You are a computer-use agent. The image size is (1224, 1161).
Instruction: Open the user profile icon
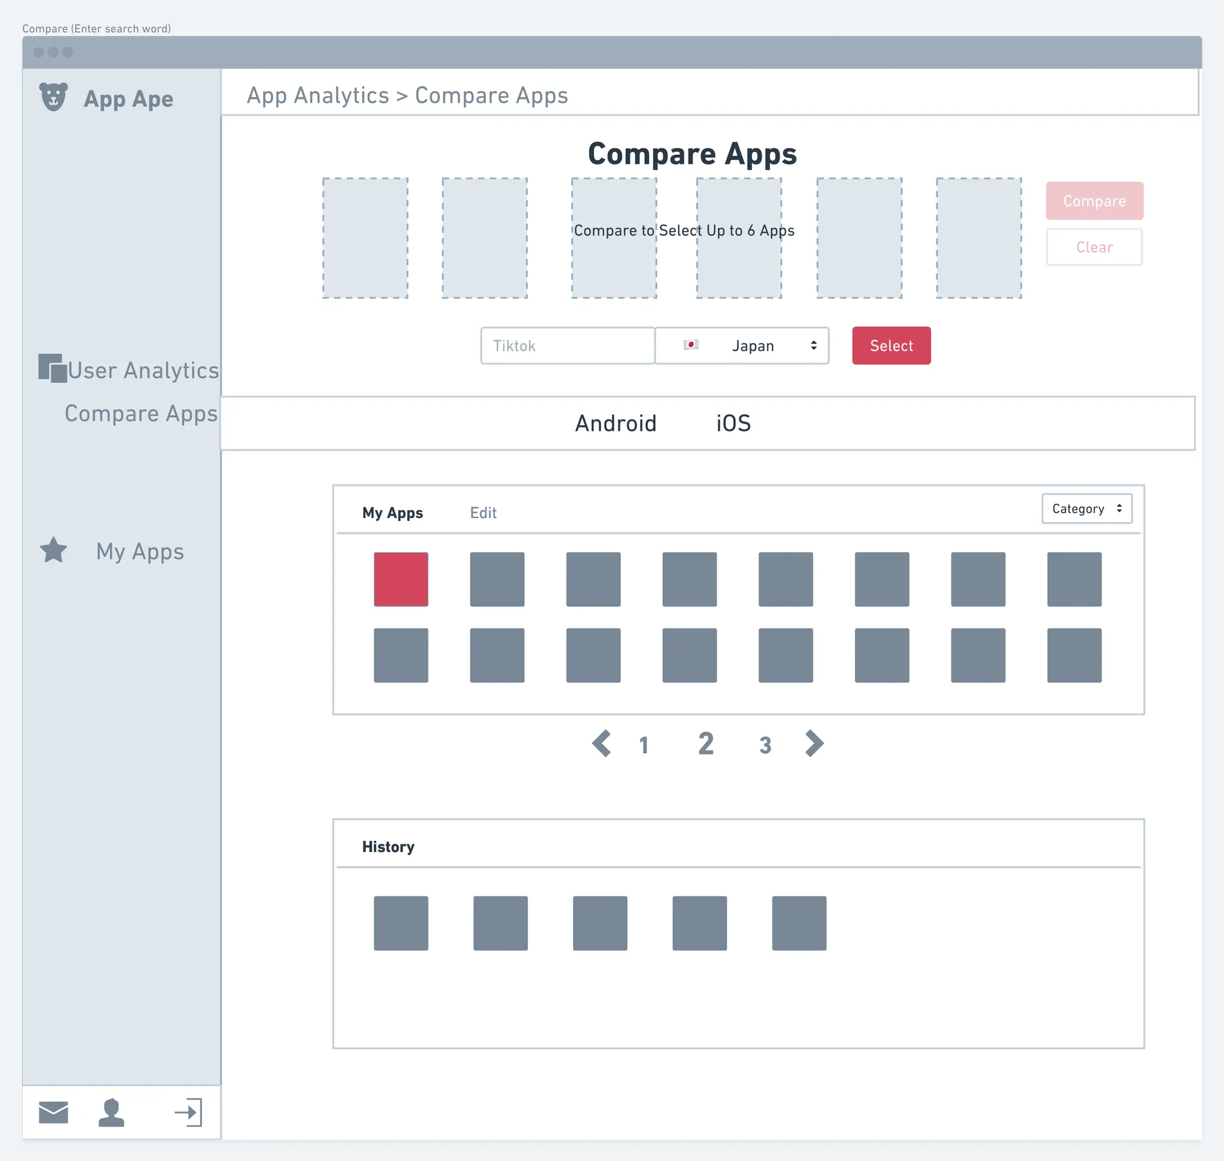point(111,1112)
